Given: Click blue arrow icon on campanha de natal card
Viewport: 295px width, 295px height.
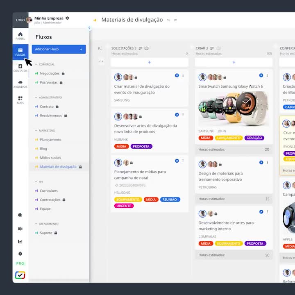Looking at the screenshot, I should [x=177, y=161].
